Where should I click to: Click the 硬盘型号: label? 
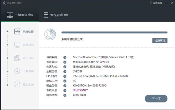click(52, 86)
